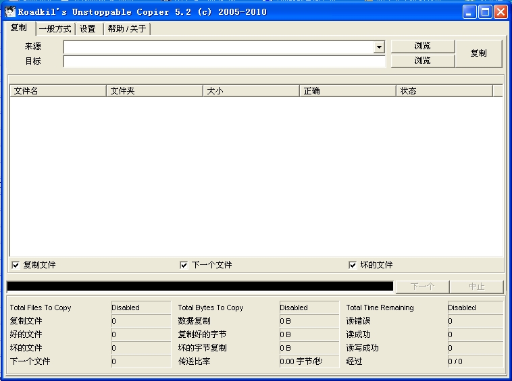The width and height of the screenshot is (512, 381).
Task: Toggle the 复制文件 checkbox
Action: (16, 265)
